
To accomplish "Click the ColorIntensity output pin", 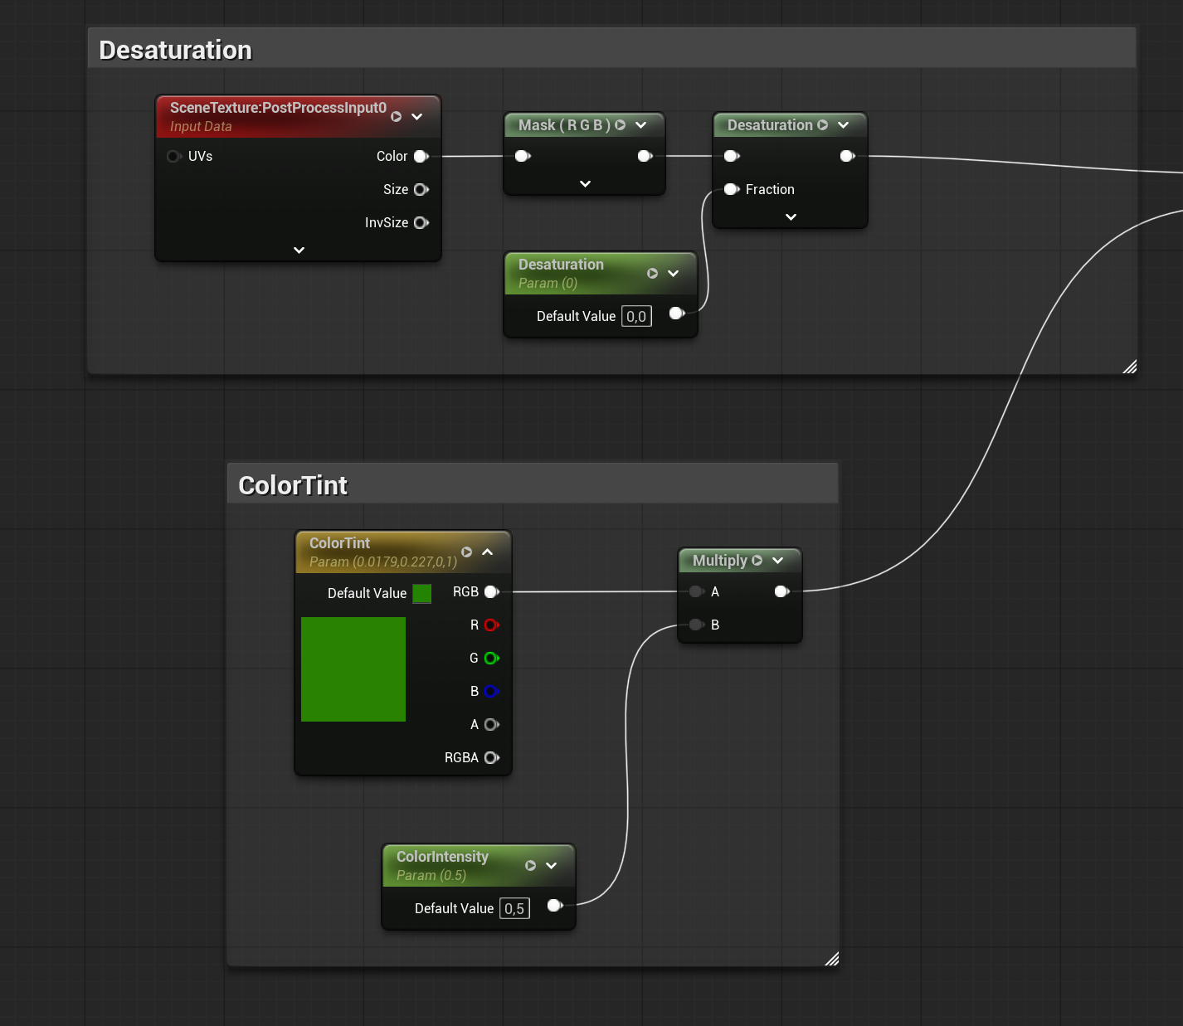I will (x=555, y=906).
